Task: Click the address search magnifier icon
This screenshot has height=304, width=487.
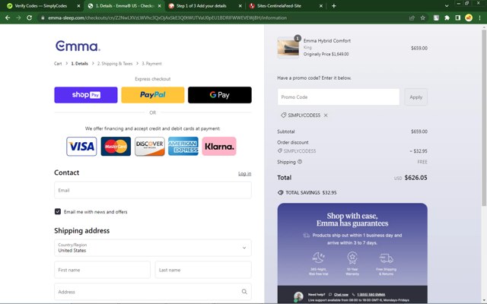Action: (244, 292)
